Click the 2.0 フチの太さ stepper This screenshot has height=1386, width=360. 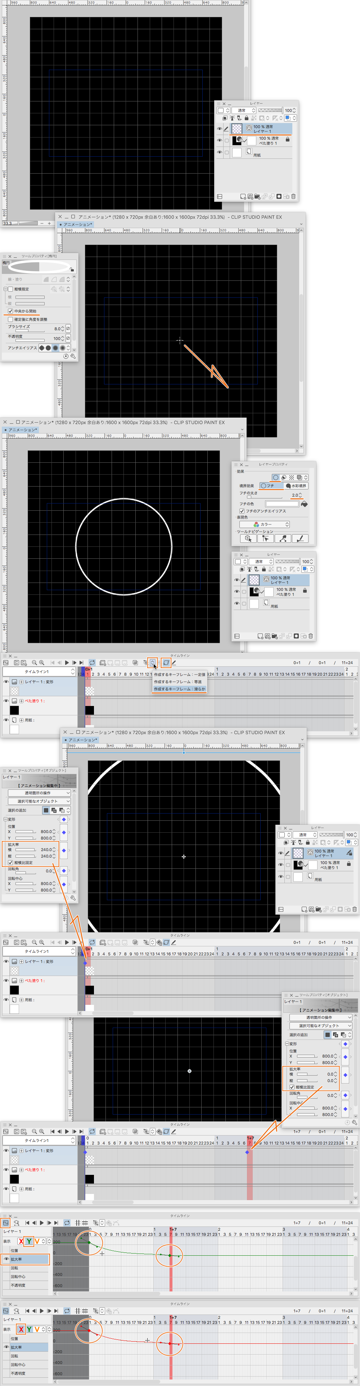(301, 495)
